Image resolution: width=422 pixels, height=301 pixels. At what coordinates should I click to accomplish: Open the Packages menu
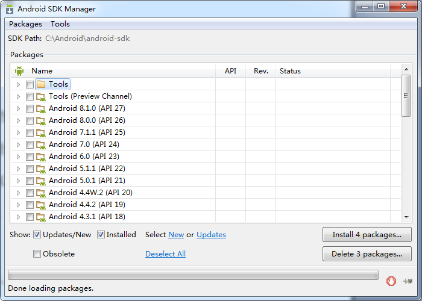[x=25, y=24]
